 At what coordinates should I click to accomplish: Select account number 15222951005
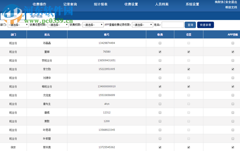107,69
